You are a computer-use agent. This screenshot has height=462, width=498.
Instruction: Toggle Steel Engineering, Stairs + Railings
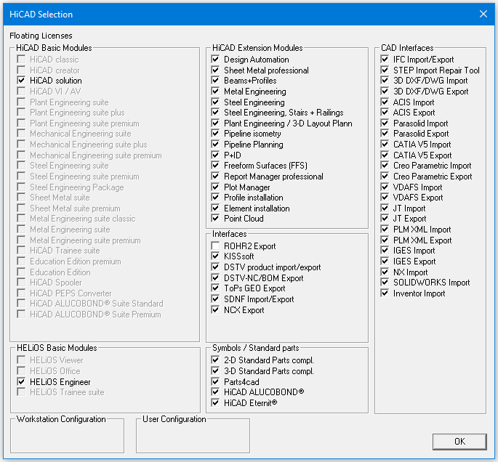pyautogui.click(x=215, y=113)
